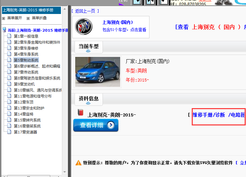The height and width of the screenshot is (177, 246).
Task: Click page icon beside 第13章安全和防护
Action: [9, 108]
